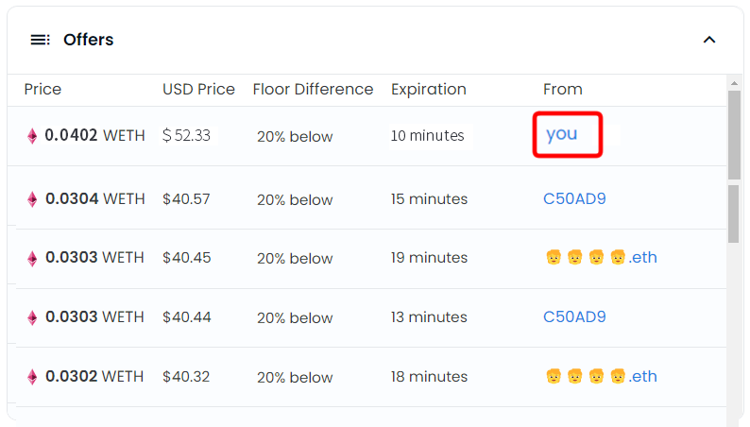
Task: Click the WETH icon beside 0.0304
Action: click(x=32, y=199)
